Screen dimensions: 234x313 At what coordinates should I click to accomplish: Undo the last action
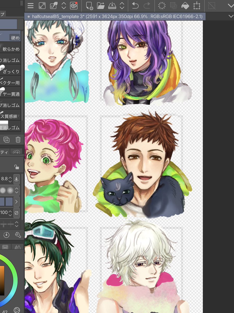coord(135,5)
